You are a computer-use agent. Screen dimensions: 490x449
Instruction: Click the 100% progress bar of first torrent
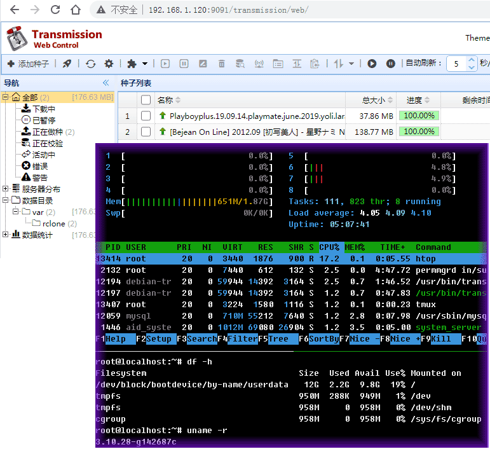(419, 116)
